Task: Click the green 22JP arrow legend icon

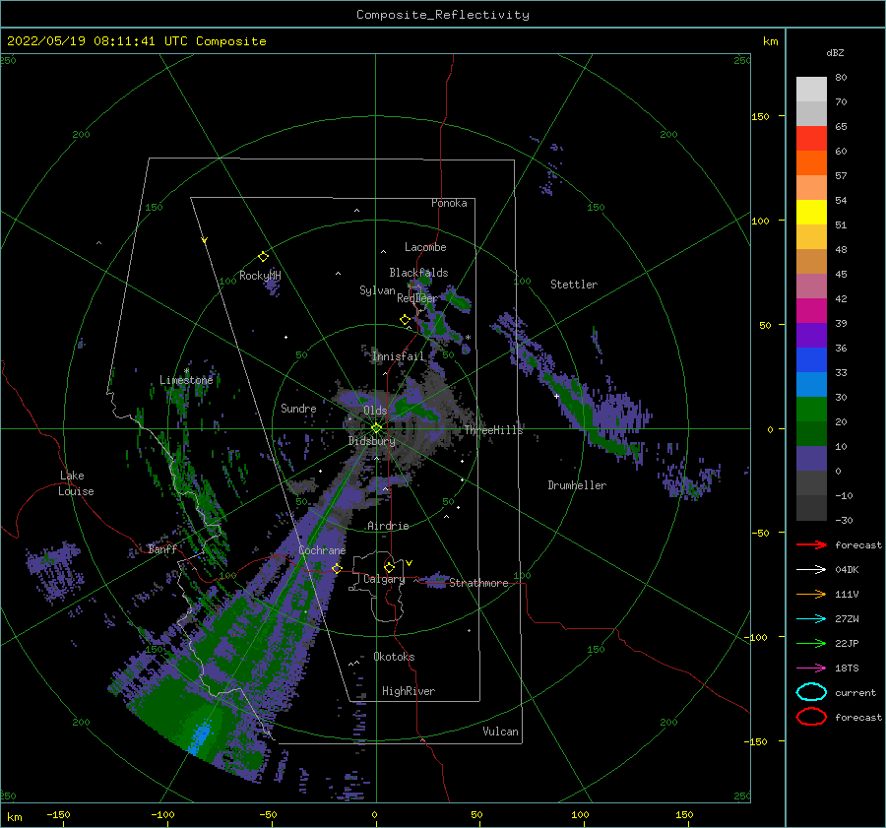Action: pyautogui.click(x=811, y=643)
